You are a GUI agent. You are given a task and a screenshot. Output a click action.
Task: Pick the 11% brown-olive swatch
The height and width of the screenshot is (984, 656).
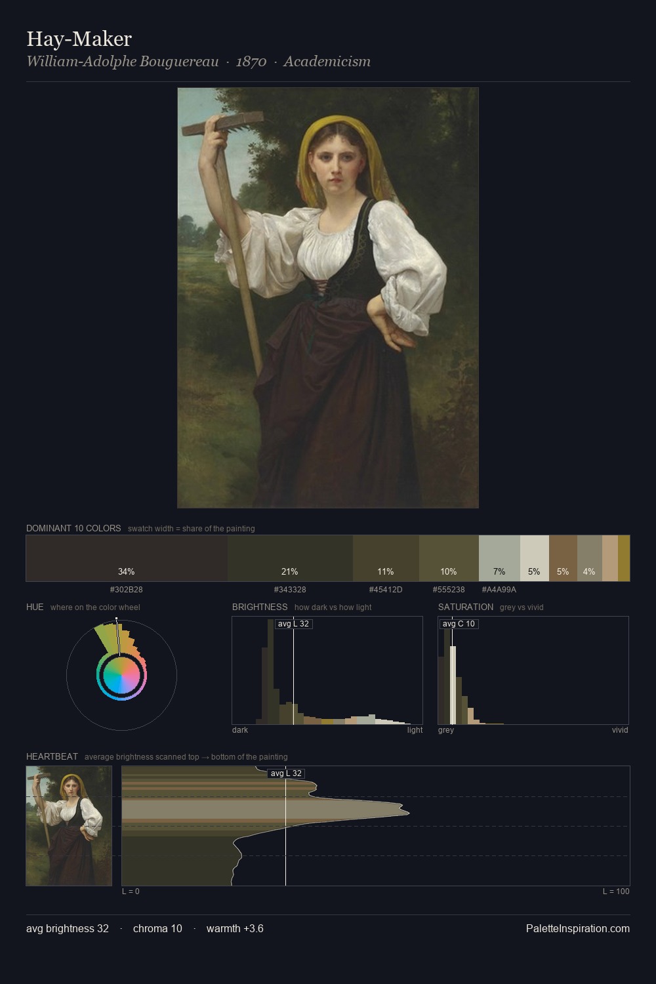[386, 558]
